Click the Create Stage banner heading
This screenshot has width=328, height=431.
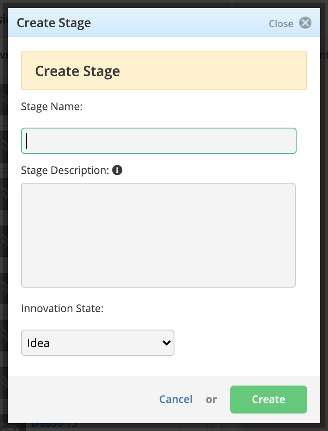coord(77,71)
